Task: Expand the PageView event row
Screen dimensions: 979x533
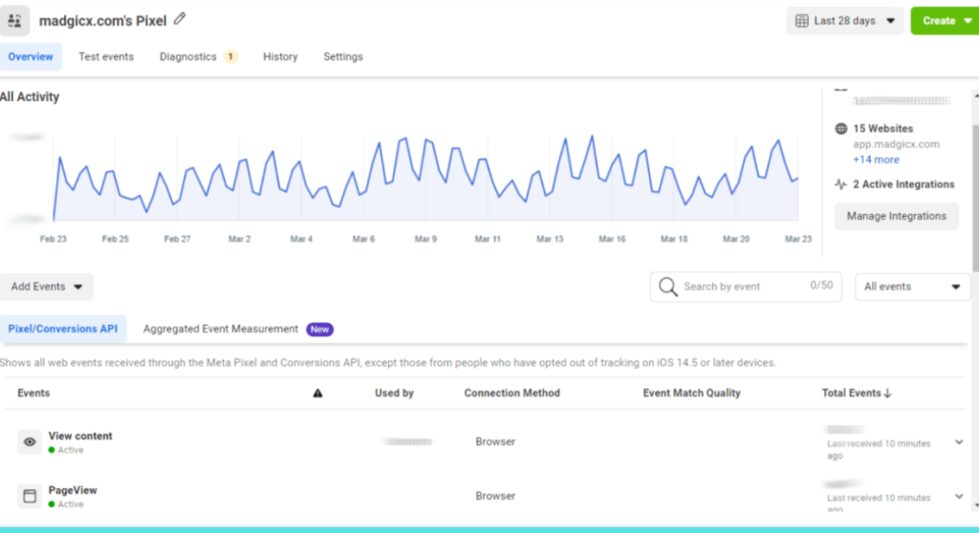Action: (959, 496)
